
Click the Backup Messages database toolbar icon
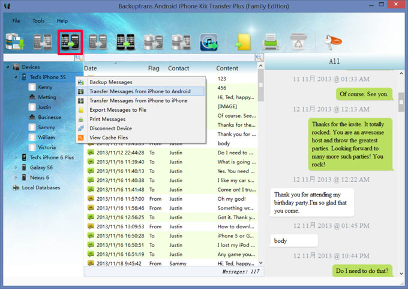tap(15, 41)
